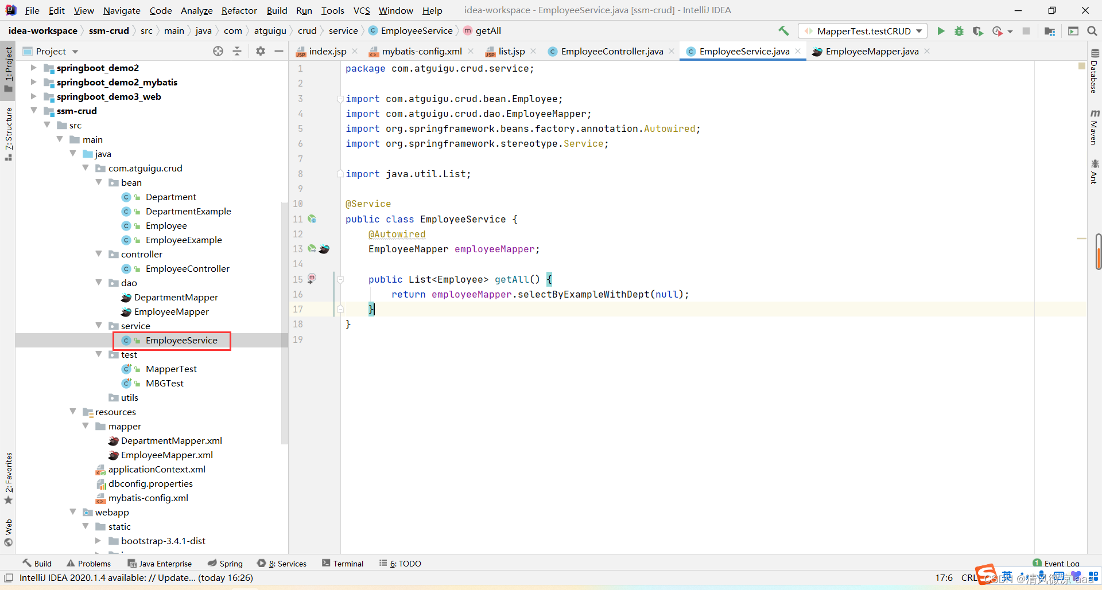This screenshot has width=1102, height=590.
Task: Collapse all in Project panel
Action: point(237,51)
